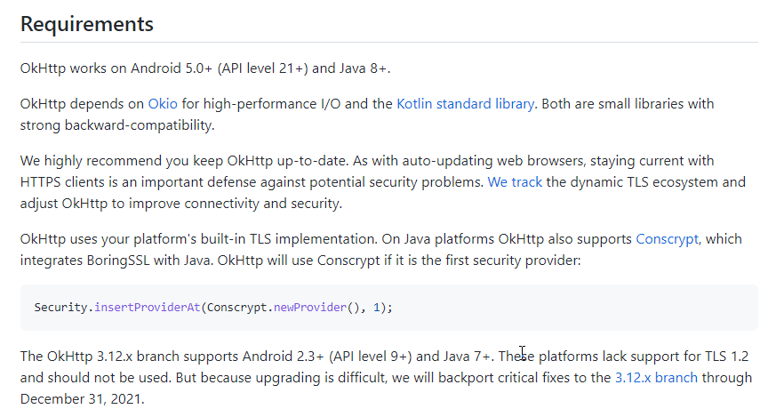Click the "Conscrypt" token inside the code block
The height and width of the screenshot is (417, 776).
pos(238,307)
